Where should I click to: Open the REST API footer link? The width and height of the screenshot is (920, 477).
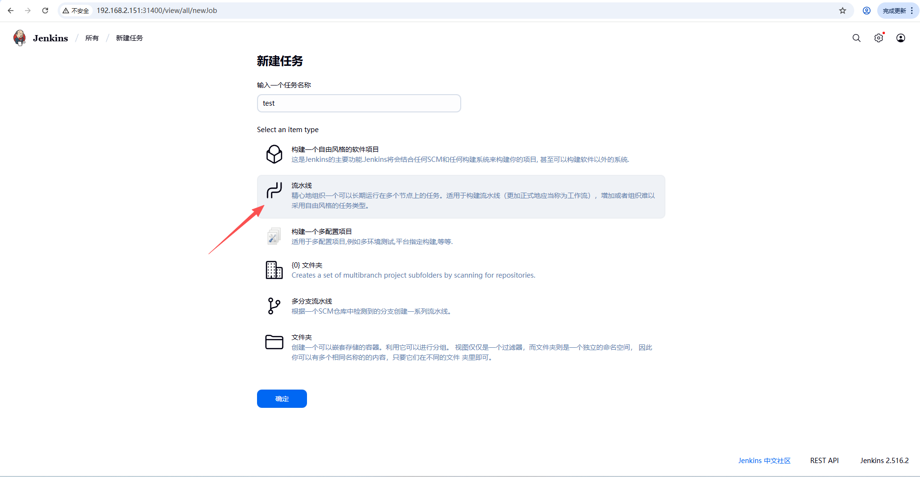pyautogui.click(x=824, y=461)
